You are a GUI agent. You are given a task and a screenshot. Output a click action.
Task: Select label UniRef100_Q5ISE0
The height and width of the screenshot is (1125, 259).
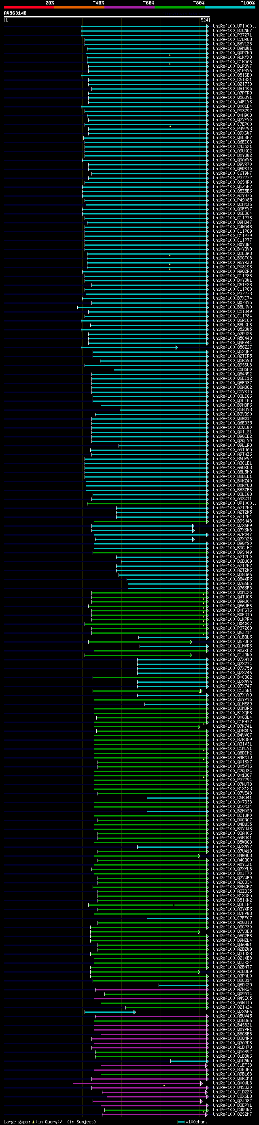[232, 75]
